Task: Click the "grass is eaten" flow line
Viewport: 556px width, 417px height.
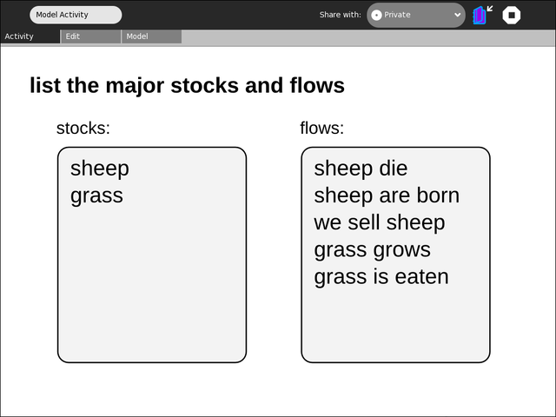Action: click(x=381, y=277)
